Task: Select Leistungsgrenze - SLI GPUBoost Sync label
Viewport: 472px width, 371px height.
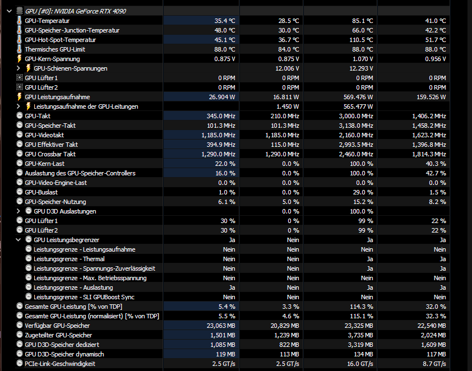Action: tap(84, 297)
